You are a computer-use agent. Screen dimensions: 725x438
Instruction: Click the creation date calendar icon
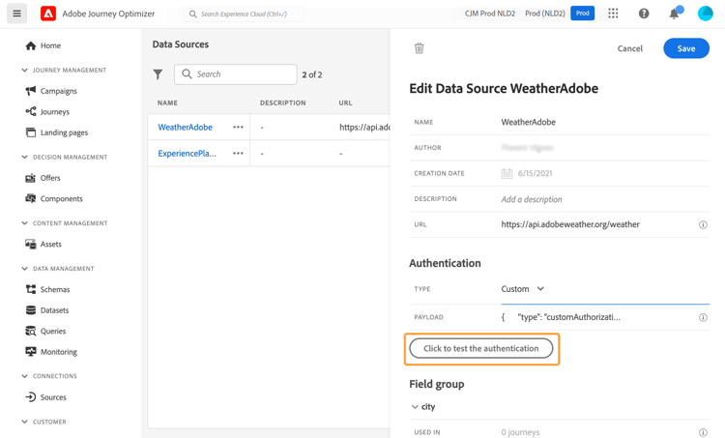[507, 174]
